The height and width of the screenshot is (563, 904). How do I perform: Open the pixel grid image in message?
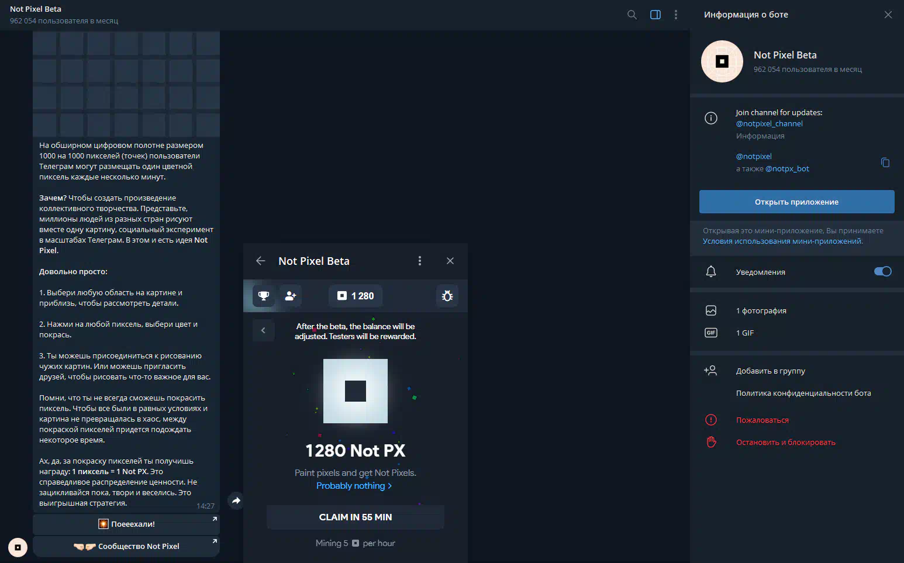(x=126, y=84)
